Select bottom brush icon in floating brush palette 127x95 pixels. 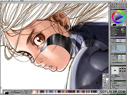click(x=104, y=86)
